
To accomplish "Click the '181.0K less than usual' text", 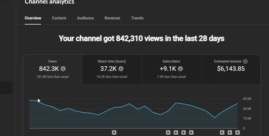I will [x=52, y=77].
